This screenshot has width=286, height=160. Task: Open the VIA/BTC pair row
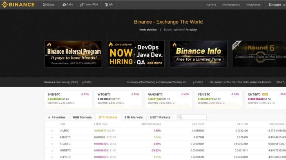(x=165, y=131)
